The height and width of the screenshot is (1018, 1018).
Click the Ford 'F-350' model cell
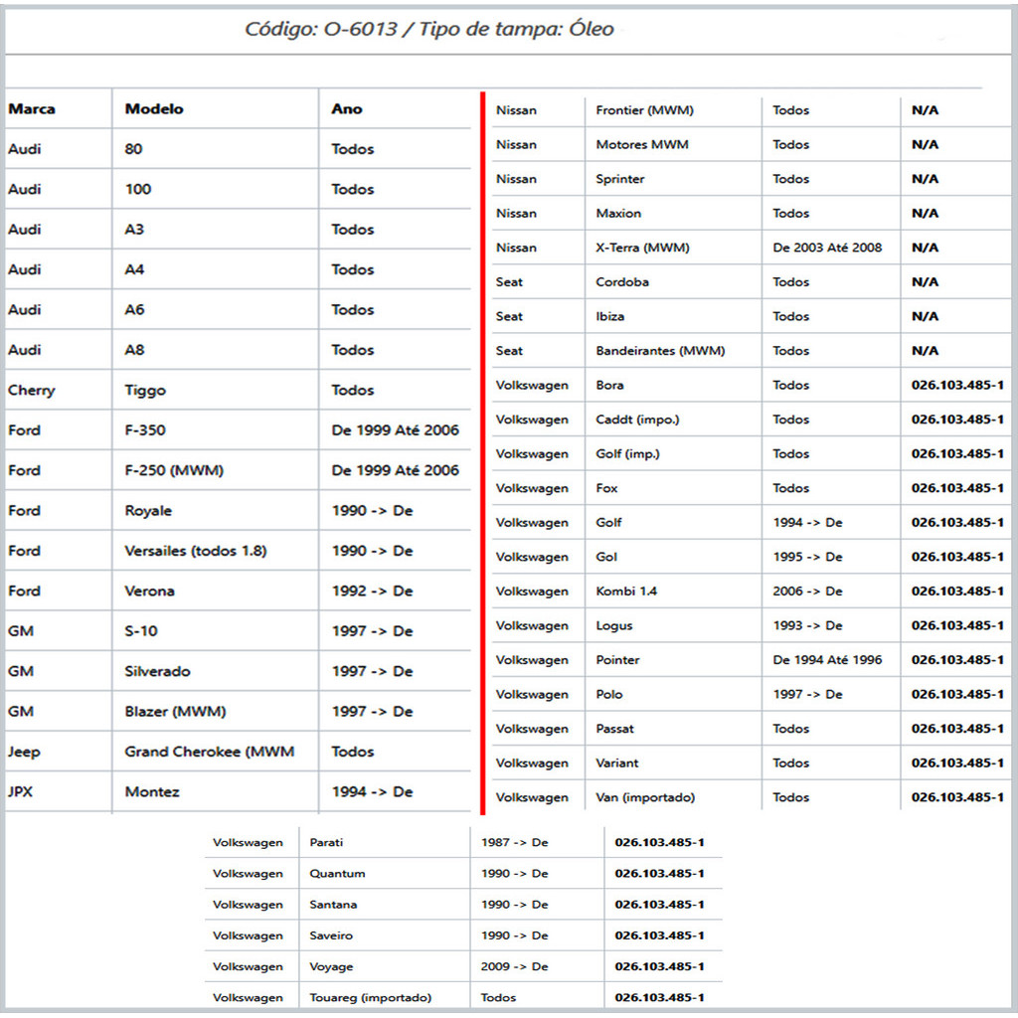(x=145, y=430)
